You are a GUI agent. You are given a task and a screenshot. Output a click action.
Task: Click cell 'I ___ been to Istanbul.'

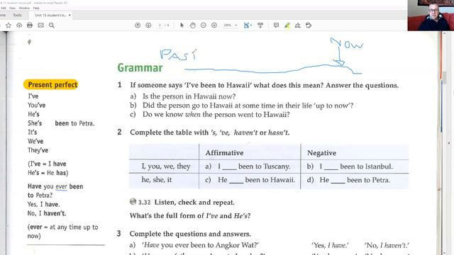(x=355, y=166)
